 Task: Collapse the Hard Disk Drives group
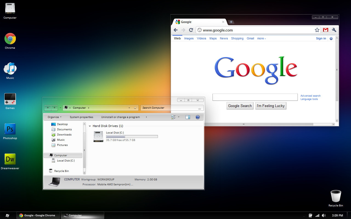[x=90, y=126]
